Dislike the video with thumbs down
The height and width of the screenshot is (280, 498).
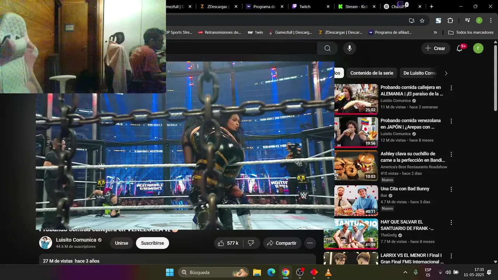click(x=251, y=243)
